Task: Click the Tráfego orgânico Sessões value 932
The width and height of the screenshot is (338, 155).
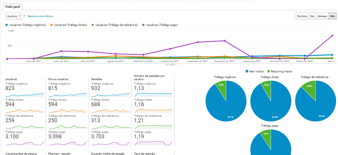Action: 97,88
